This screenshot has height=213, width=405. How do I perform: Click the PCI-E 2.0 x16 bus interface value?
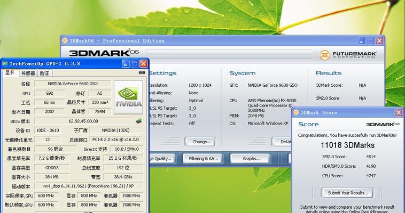tap(116, 140)
